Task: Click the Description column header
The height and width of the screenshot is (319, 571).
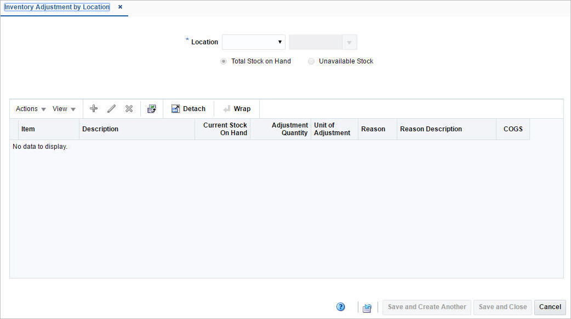Action: pyautogui.click(x=137, y=129)
